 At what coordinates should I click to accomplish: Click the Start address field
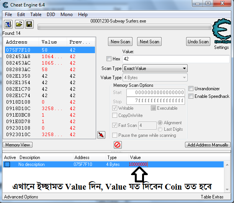(155, 93)
